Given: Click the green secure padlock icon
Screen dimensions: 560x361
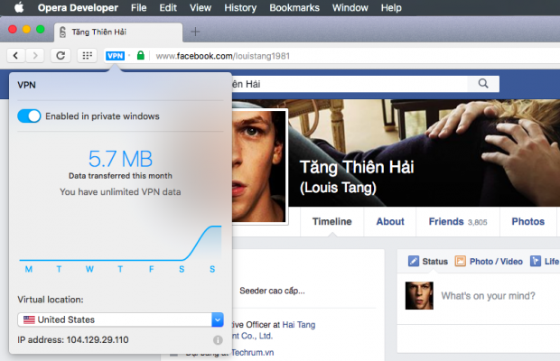Looking at the screenshot, I should pos(140,55).
